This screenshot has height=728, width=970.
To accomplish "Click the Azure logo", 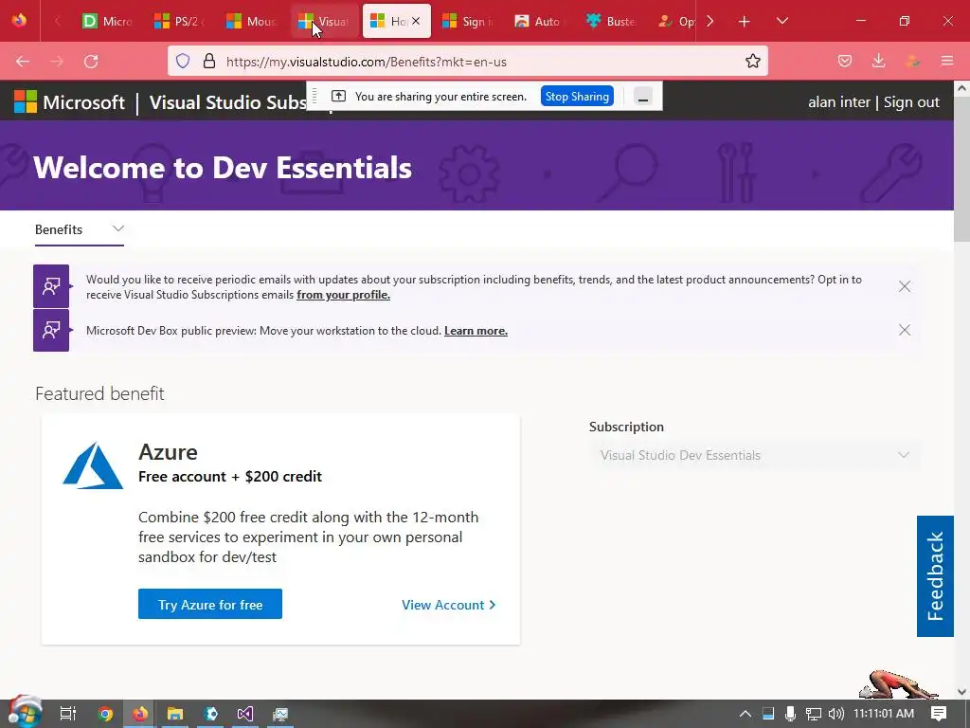I will (x=93, y=465).
